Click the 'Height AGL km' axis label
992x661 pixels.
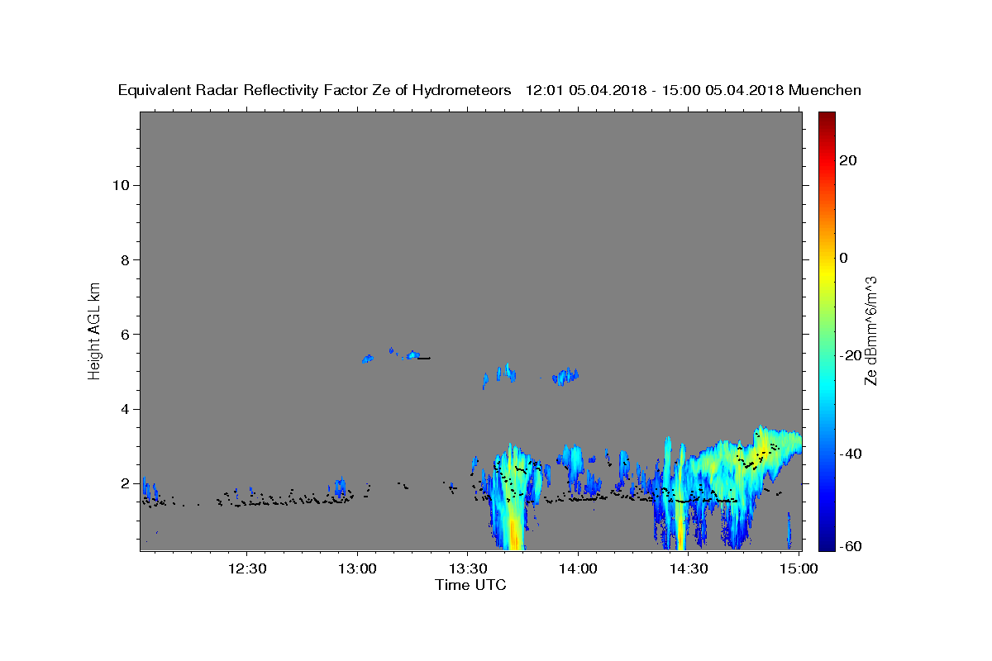click(x=94, y=330)
